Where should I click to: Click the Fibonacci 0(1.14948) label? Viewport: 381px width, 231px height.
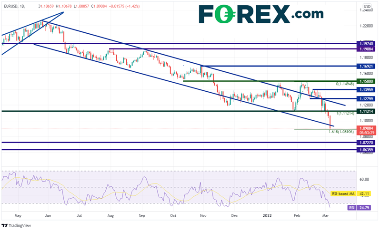[345, 84]
